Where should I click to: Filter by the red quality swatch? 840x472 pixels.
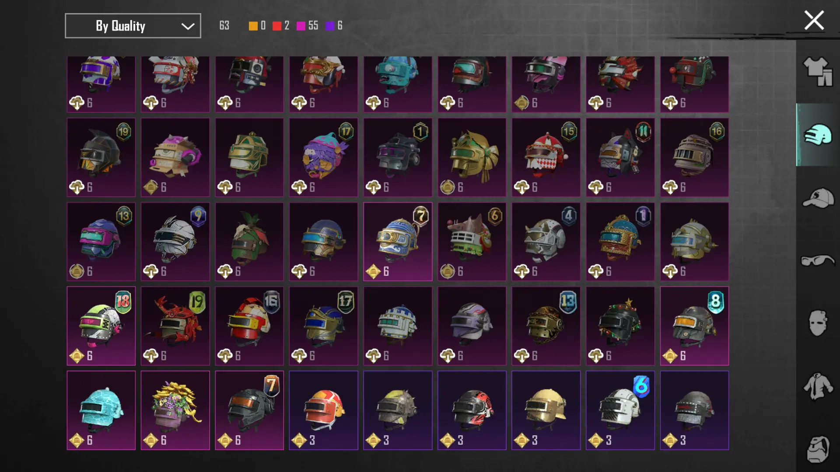276,26
